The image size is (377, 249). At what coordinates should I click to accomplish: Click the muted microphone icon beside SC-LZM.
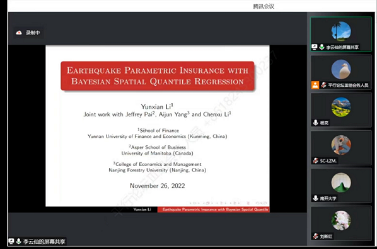[x=315, y=160]
